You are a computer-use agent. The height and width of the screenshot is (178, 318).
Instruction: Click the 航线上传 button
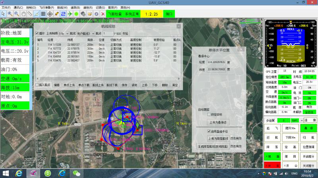tap(98, 85)
